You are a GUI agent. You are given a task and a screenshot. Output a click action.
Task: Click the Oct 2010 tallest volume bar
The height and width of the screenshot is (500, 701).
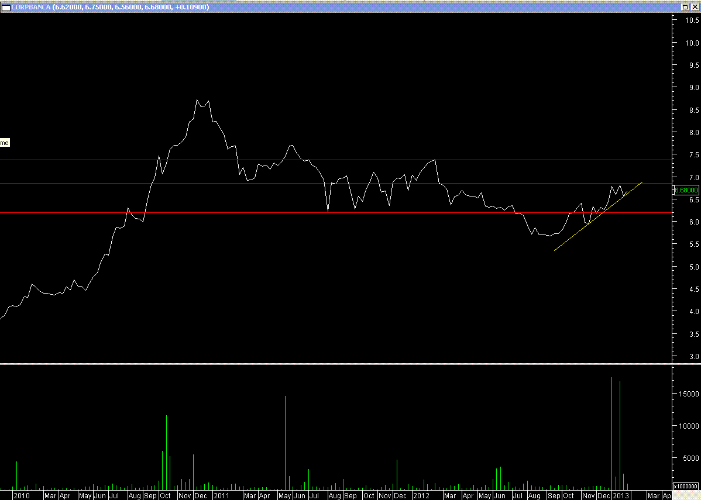pos(166,453)
